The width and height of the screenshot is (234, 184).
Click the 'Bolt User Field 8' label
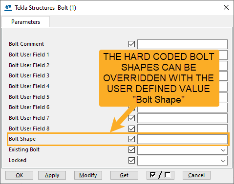pos(29,129)
